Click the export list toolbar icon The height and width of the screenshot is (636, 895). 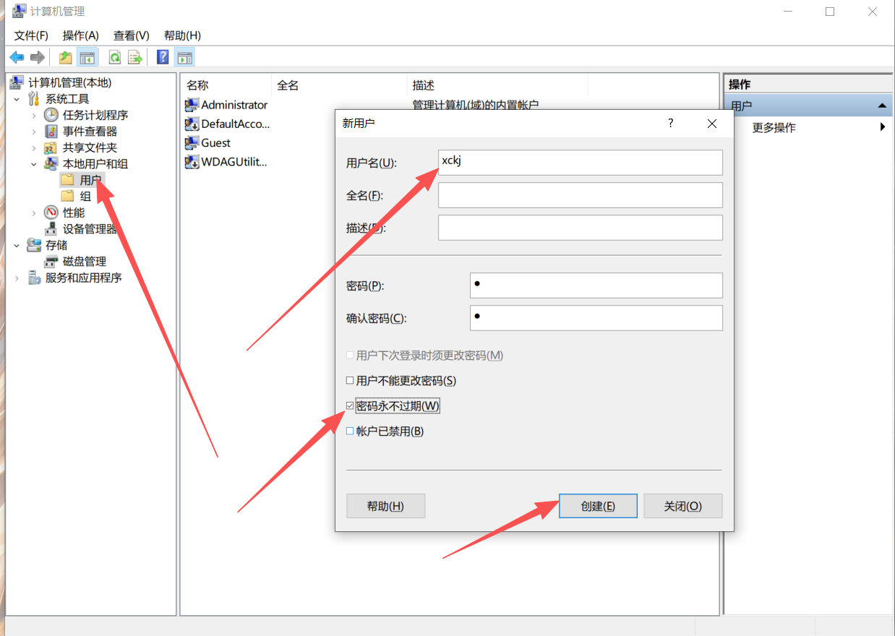(134, 57)
